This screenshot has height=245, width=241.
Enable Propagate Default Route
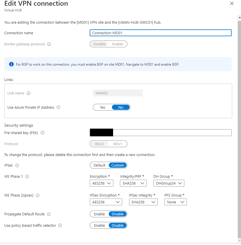click(x=99, y=214)
